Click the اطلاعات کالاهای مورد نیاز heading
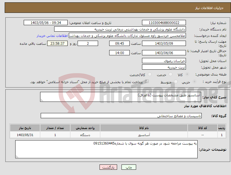The image size is (231, 175). (x=205, y=106)
